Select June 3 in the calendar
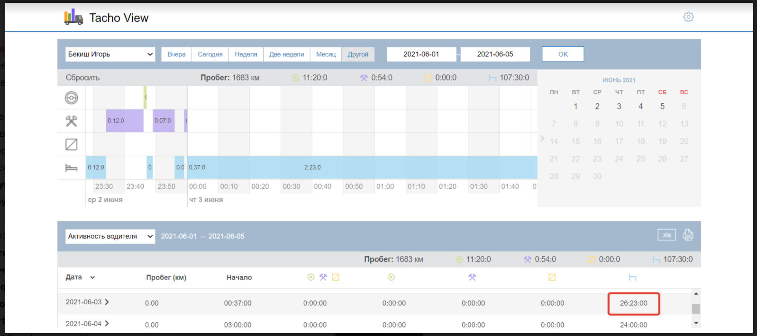The height and width of the screenshot is (336, 757). click(x=619, y=106)
